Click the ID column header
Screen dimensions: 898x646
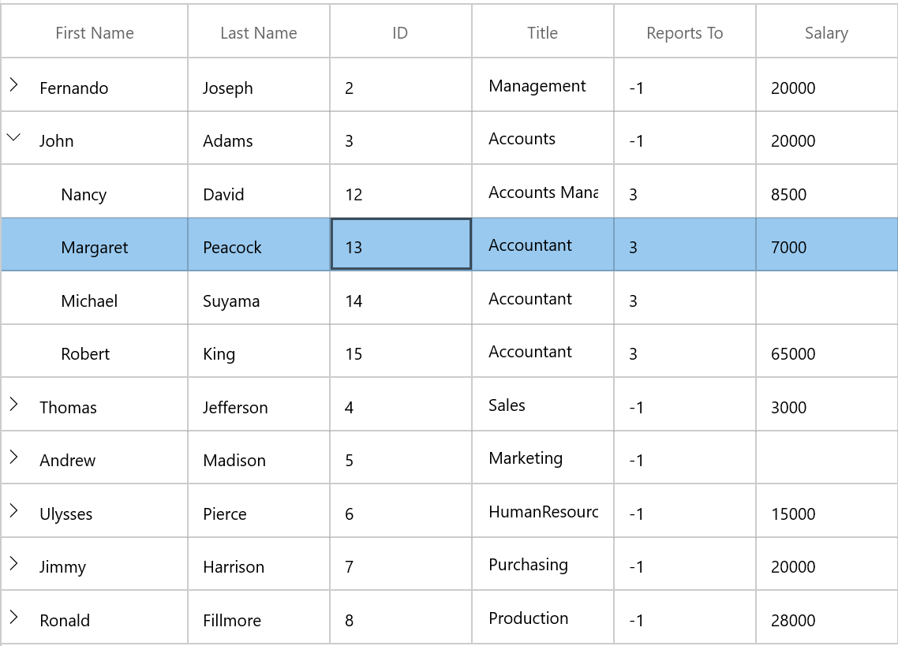(x=401, y=33)
